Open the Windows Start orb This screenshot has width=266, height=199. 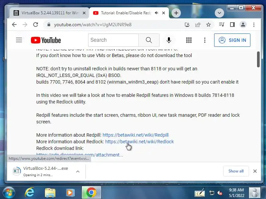point(9,193)
